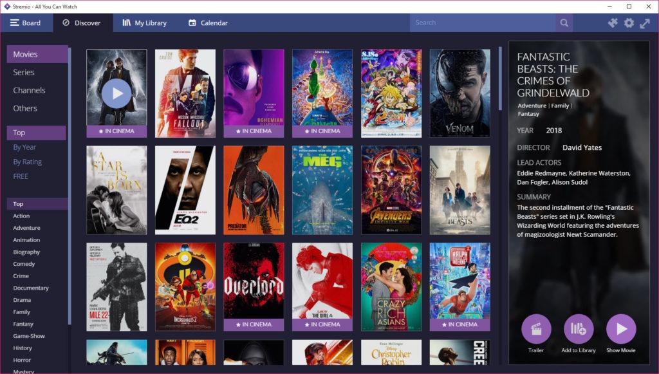The height and width of the screenshot is (374, 659).
Task: Open Venom movie poster
Action: (459, 93)
